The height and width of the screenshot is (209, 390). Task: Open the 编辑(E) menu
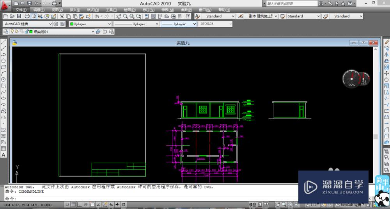39,10
